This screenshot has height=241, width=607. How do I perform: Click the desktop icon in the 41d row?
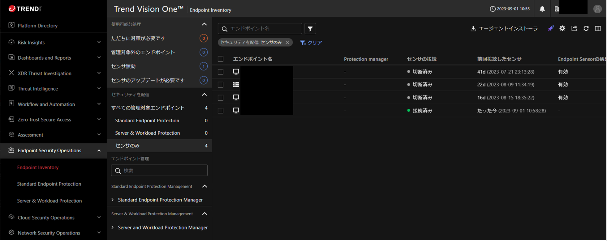[236, 72]
